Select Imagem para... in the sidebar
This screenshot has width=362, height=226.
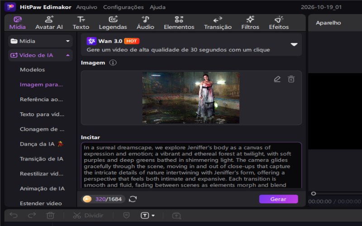pyautogui.click(x=41, y=85)
